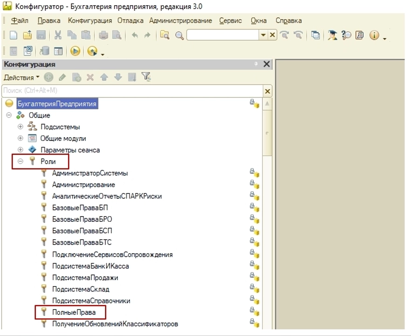The height and width of the screenshot is (336, 411).
Task: Click the New document toolbar icon
Action: point(14,35)
